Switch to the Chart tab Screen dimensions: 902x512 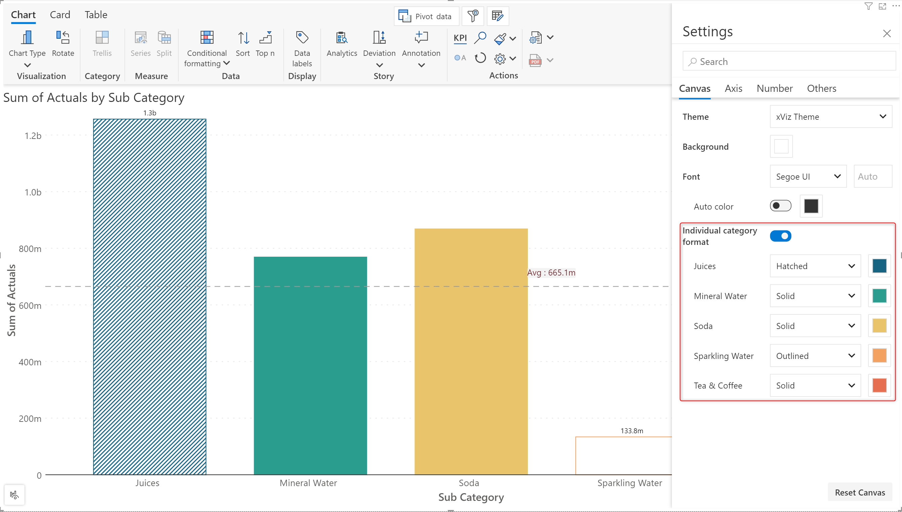tap(23, 15)
